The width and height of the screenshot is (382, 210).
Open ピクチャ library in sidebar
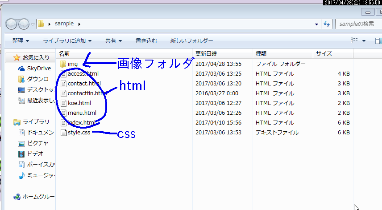pos(33,143)
